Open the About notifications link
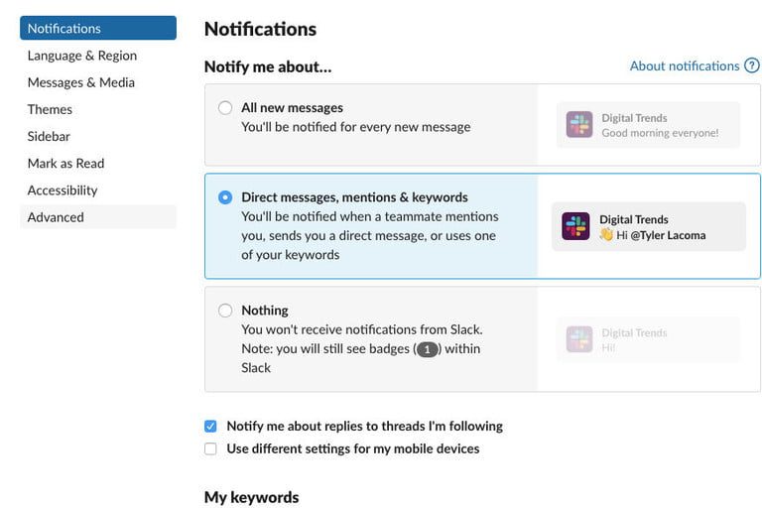Screen dimensions: 762x508 pyautogui.click(x=685, y=66)
